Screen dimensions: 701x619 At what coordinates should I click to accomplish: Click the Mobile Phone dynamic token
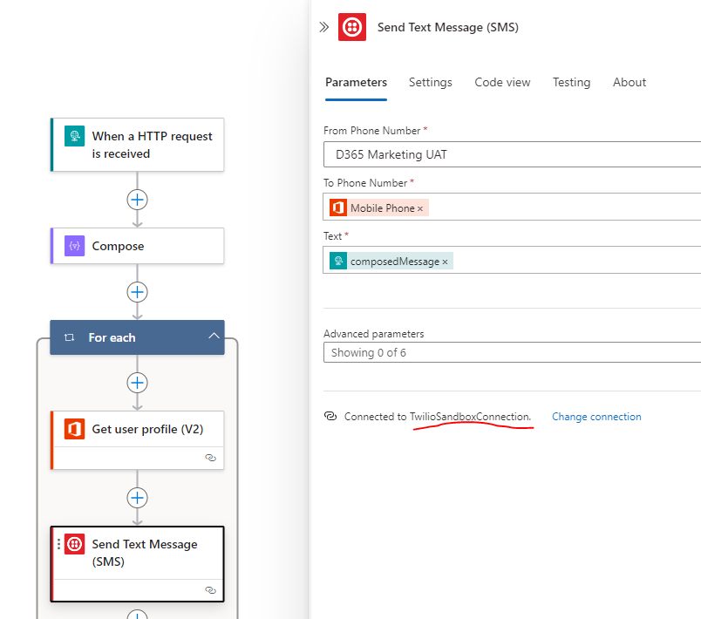[379, 207]
